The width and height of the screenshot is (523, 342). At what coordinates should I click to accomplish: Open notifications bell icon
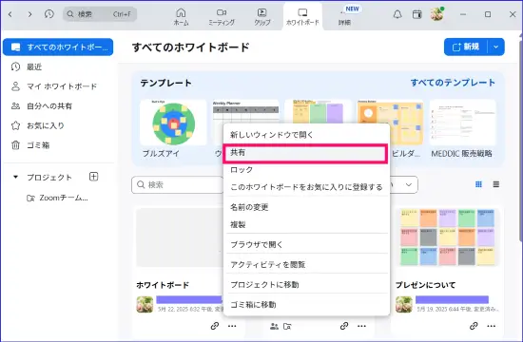click(397, 14)
